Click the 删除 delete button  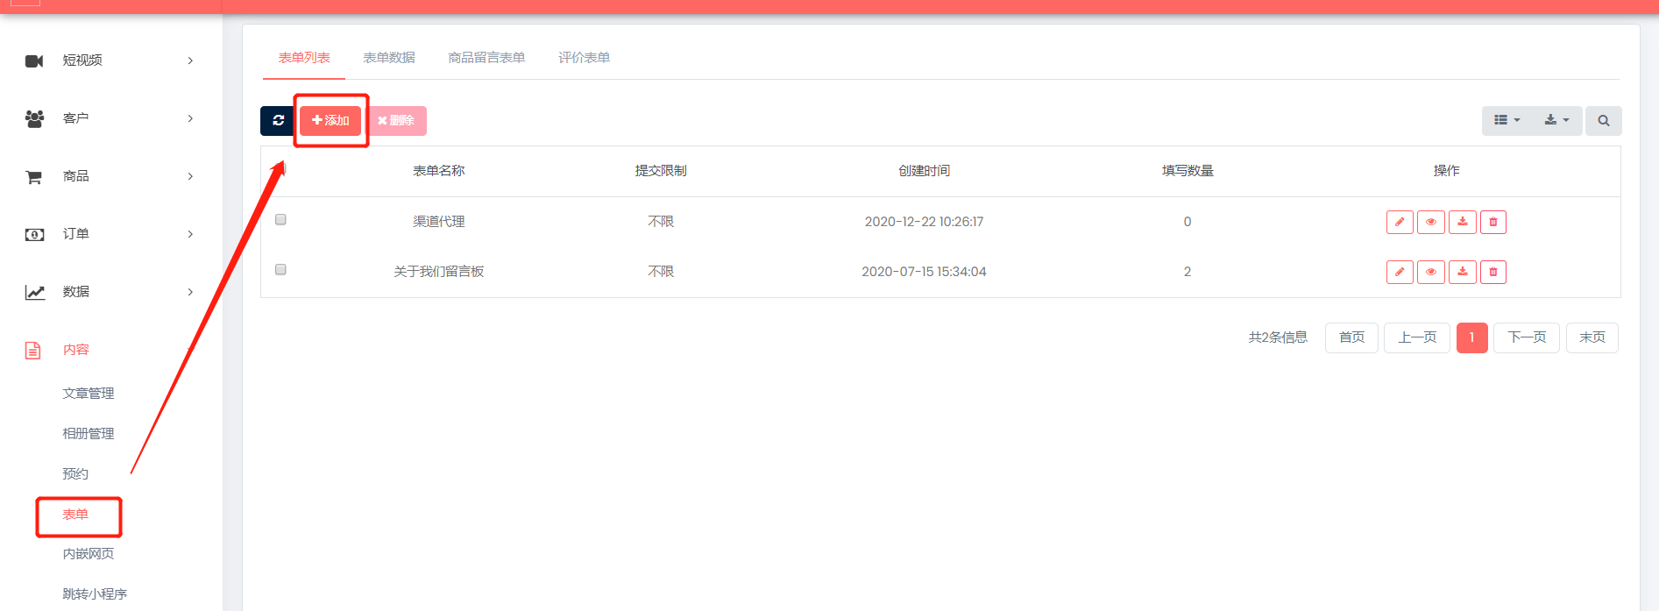396,121
